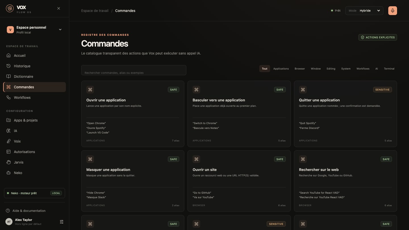Click the Autorisations panel icon
Screen dimensions: 409x230
coord(9,152)
